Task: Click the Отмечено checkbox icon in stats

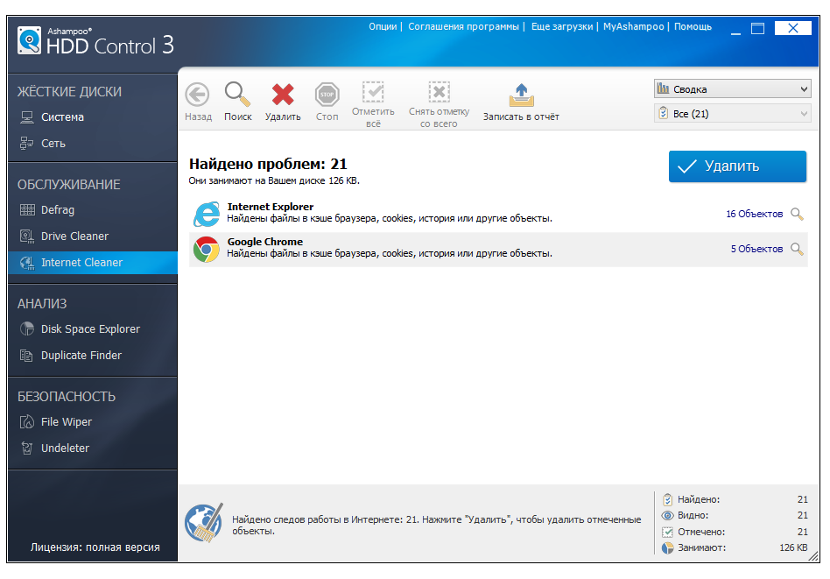Action: [667, 532]
